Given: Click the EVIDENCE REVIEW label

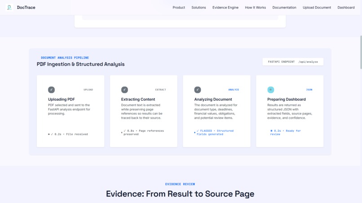Looking at the screenshot, I should click(180, 184).
